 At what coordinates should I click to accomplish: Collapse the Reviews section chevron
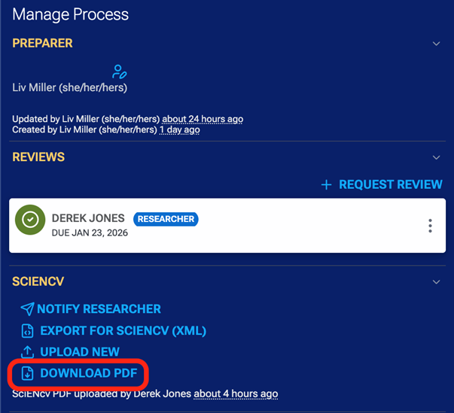[436, 157]
